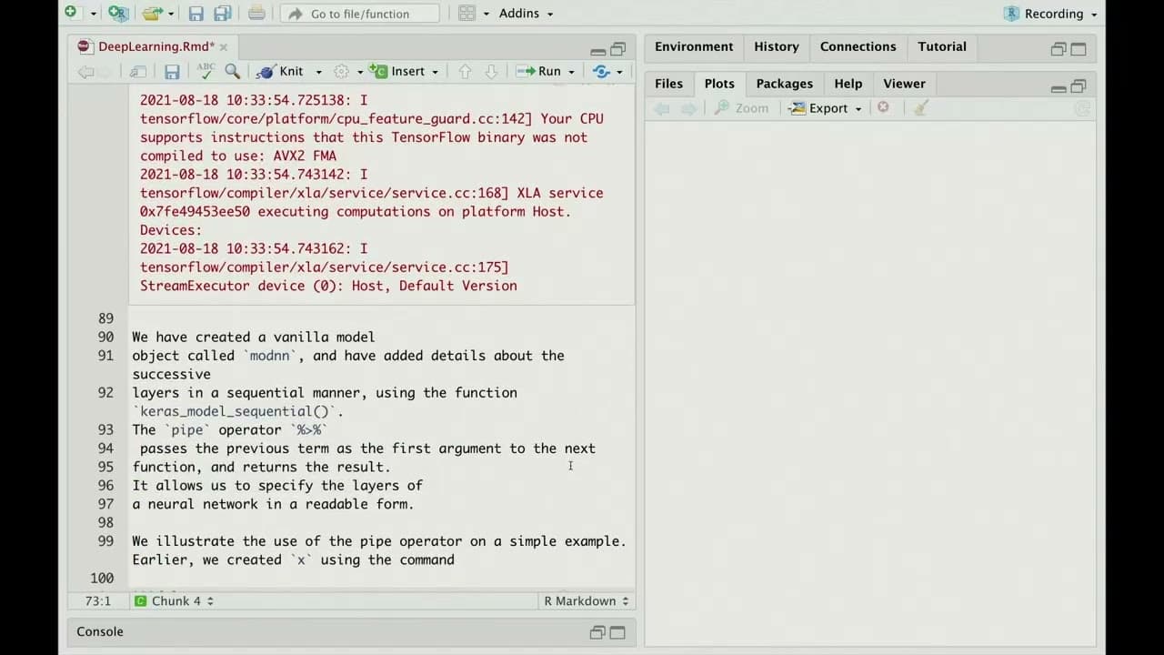Screen dimensions: 1164x655
Task: Place cursor on editor line 96
Action: click(x=277, y=486)
